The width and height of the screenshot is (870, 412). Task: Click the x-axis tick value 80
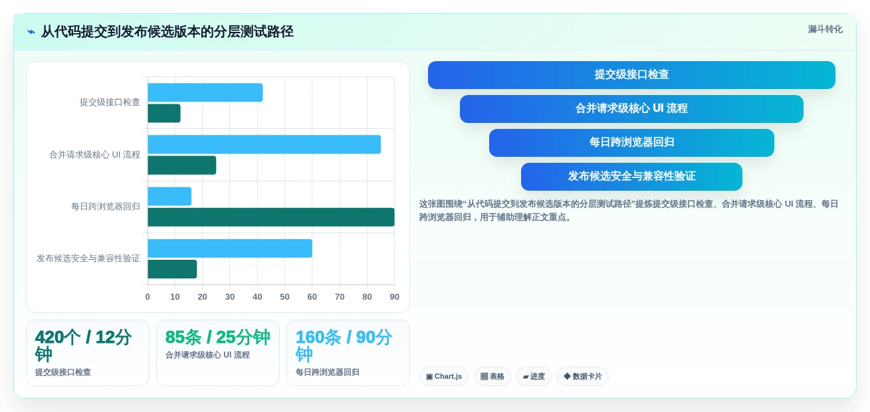(x=367, y=297)
